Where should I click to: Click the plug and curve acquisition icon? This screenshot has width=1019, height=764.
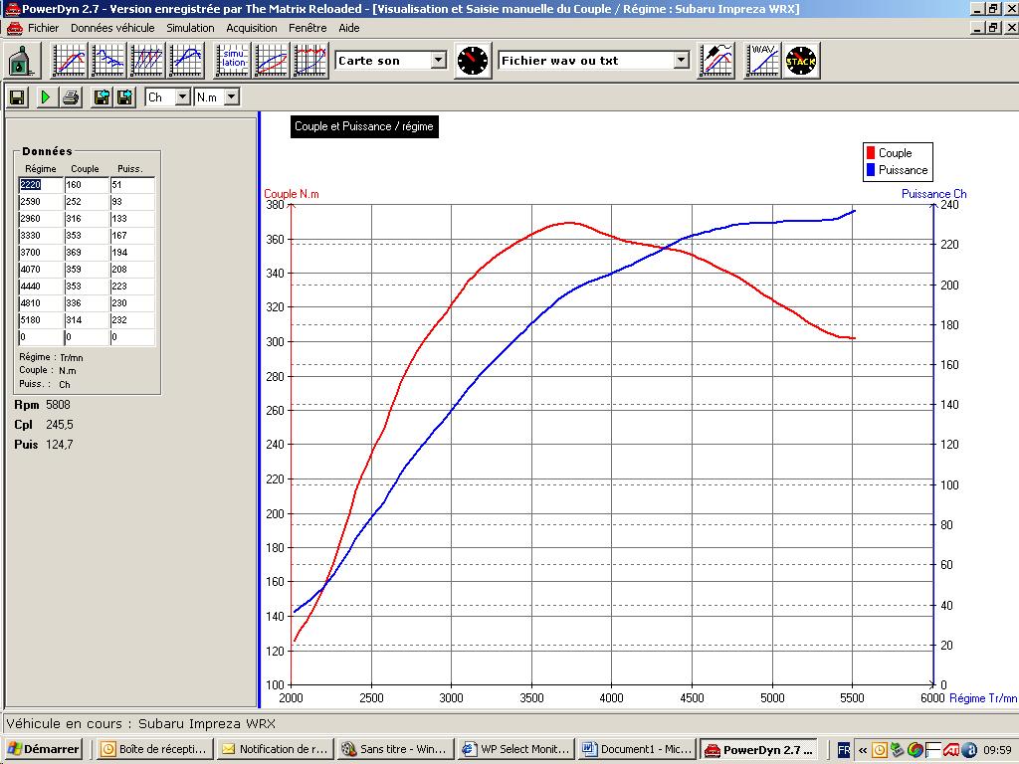716,61
